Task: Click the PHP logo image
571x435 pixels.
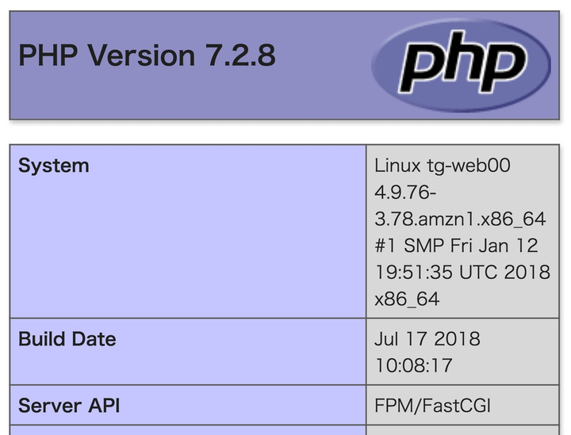Action: [461, 65]
